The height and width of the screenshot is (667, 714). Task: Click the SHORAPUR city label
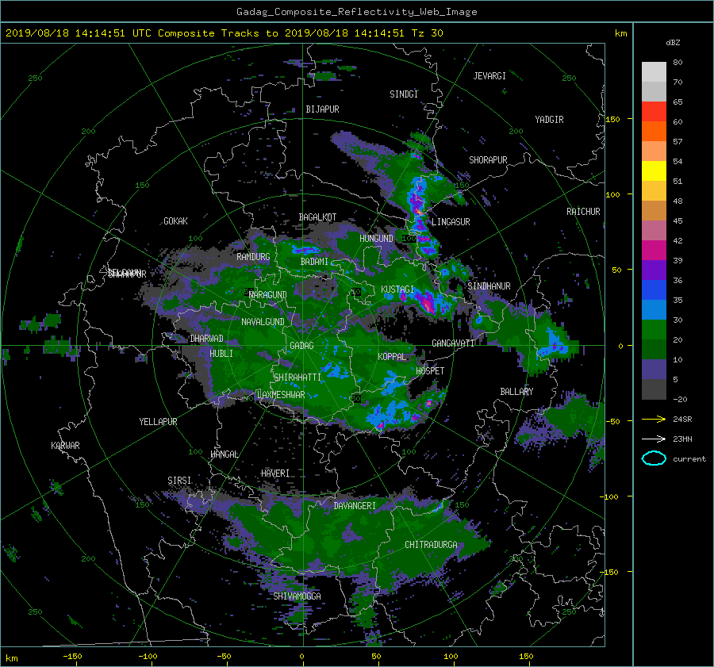(x=488, y=160)
